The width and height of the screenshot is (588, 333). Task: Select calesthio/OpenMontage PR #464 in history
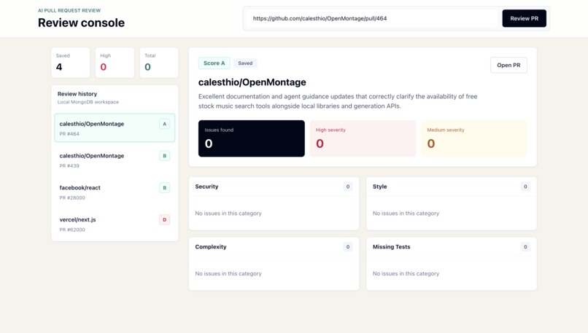115,128
